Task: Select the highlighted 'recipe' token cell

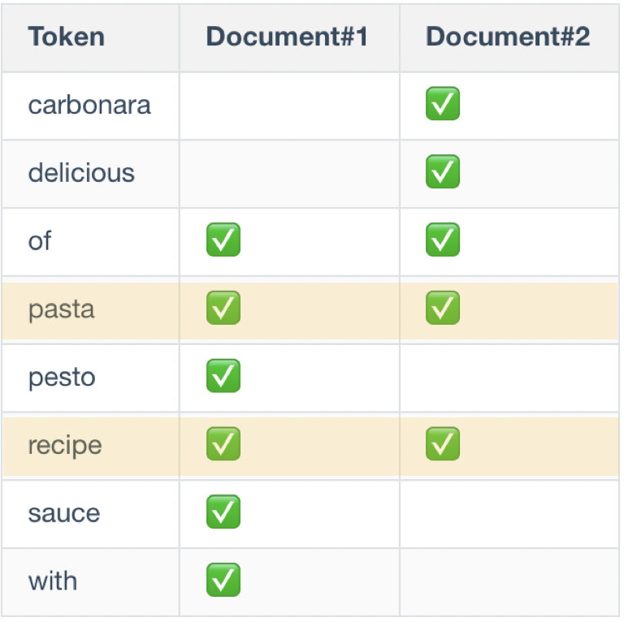Action: tap(65, 446)
